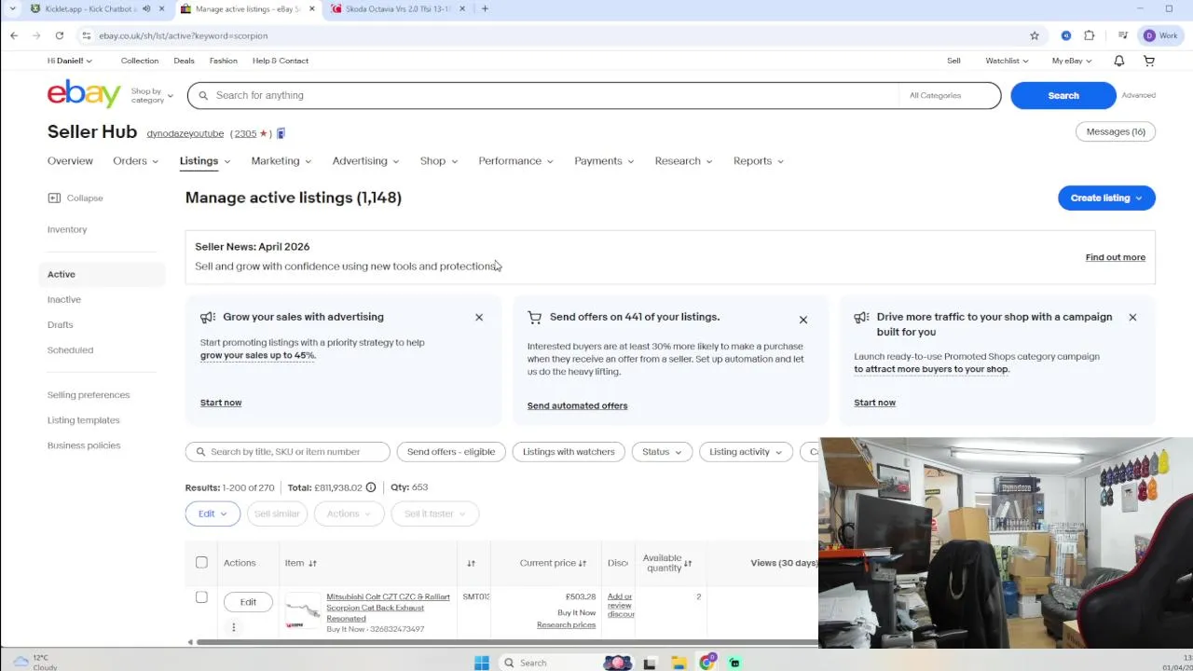Apply the Send offers - eligible filter
1193x671 pixels.
[x=451, y=452]
